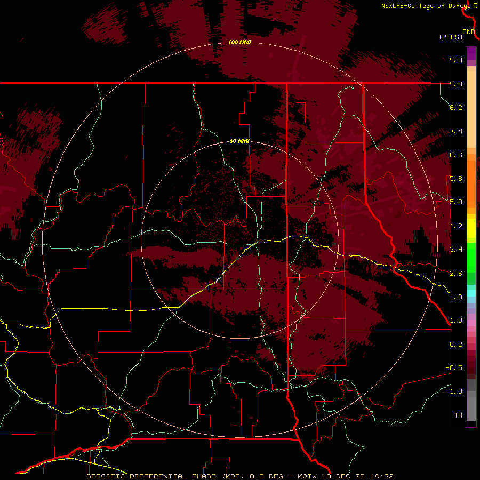Screen dimensions: 480x480
Task: Click the "KOTX" radar site identifier
Action: [x=307, y=476]
